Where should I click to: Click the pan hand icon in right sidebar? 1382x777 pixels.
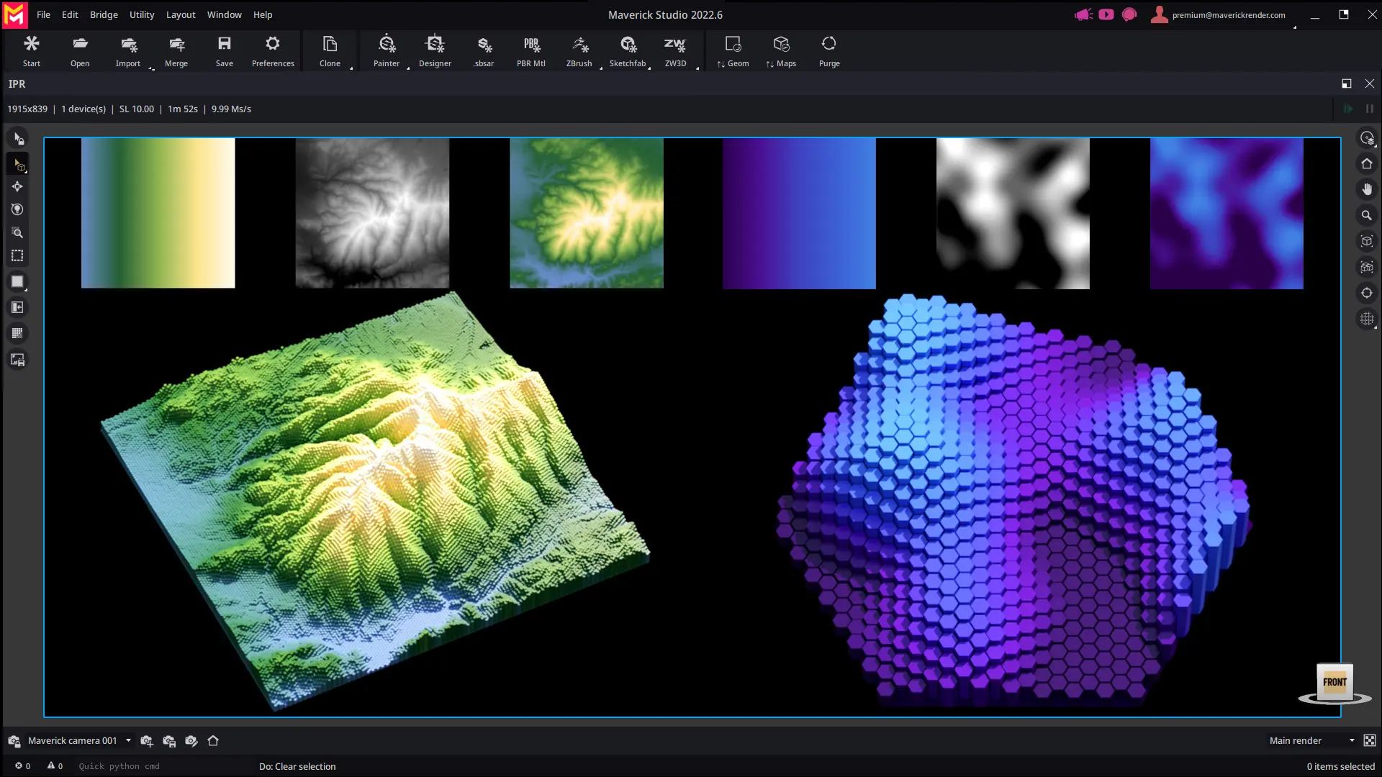click(x=1367, y=190)
